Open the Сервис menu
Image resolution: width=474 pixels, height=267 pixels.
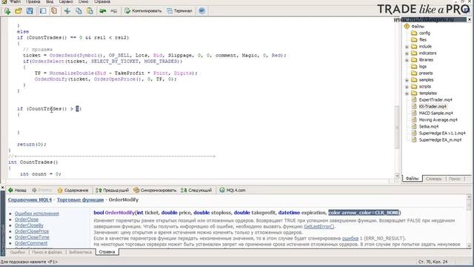(x=66, y=1)
